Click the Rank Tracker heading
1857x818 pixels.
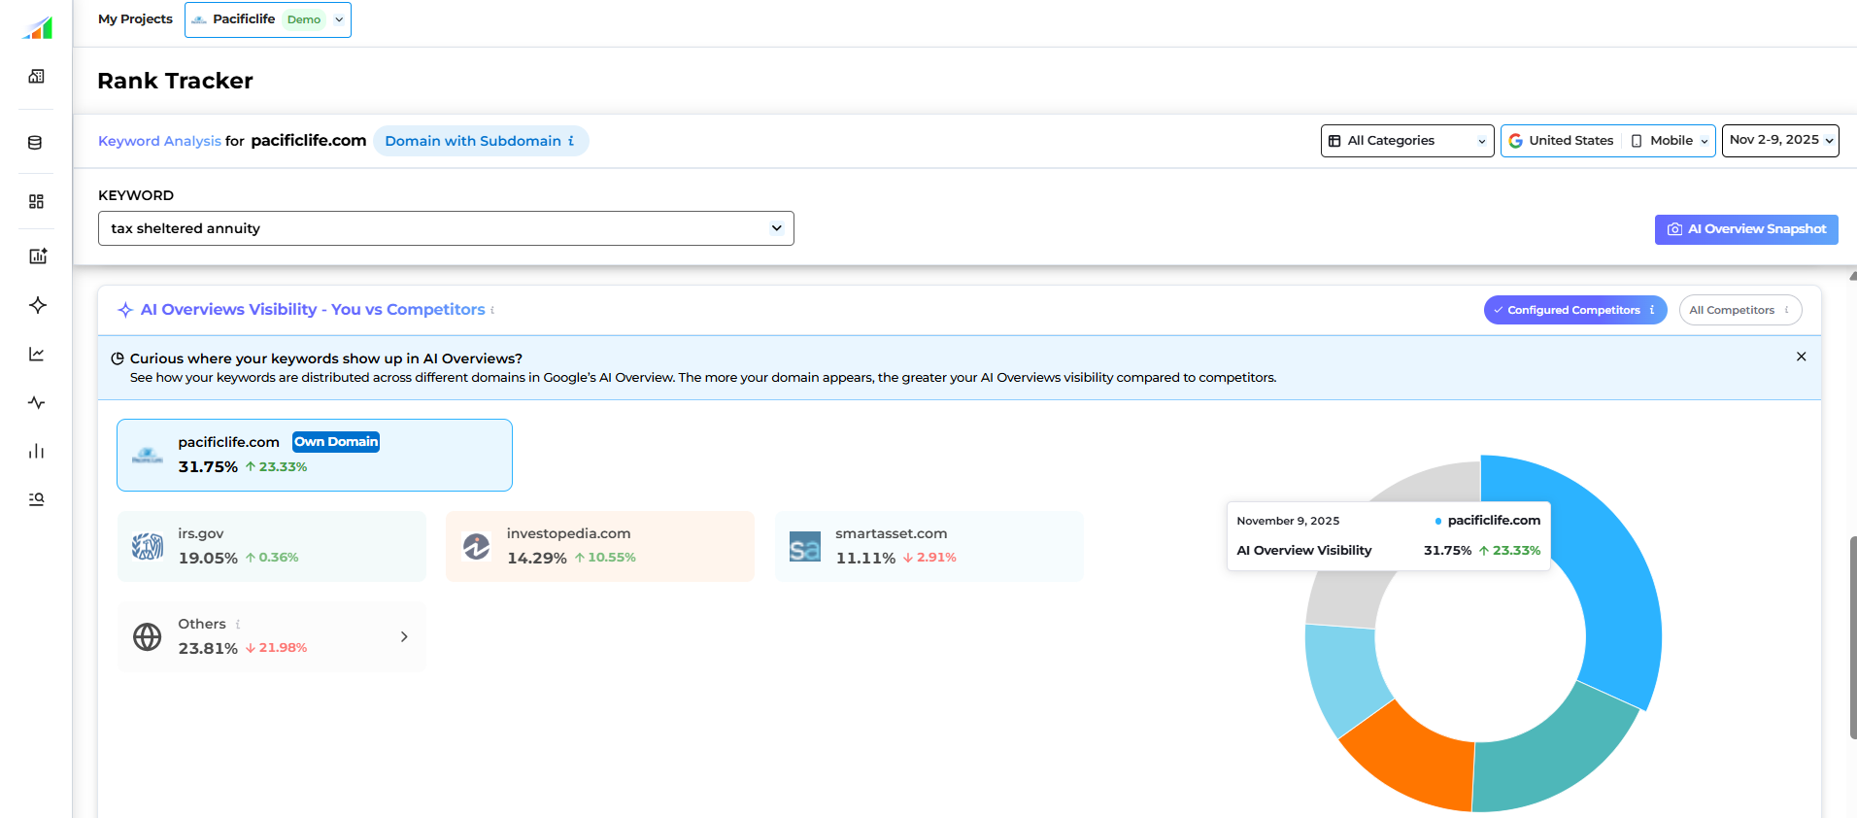pos(175,81)
